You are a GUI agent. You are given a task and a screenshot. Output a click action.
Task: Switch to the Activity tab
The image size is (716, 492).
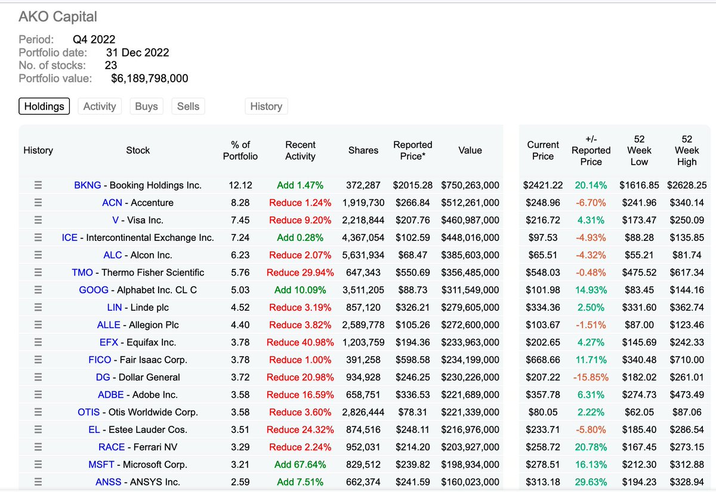100,106
